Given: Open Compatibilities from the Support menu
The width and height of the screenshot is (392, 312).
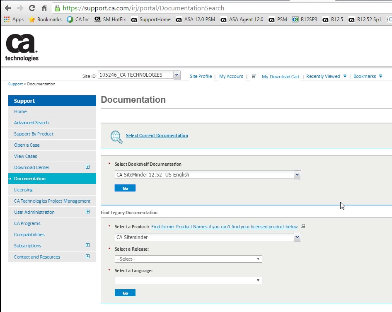Looking at the screenshot, I should point(30,234).
